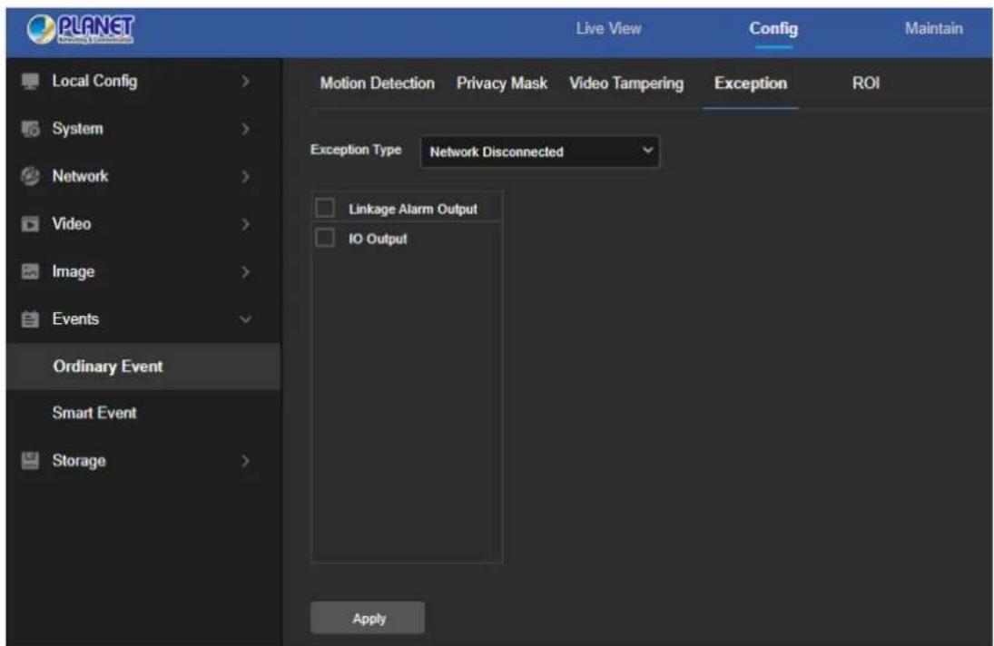
Task: Expand Local Config chevron
Action: (x=245, y=81)
